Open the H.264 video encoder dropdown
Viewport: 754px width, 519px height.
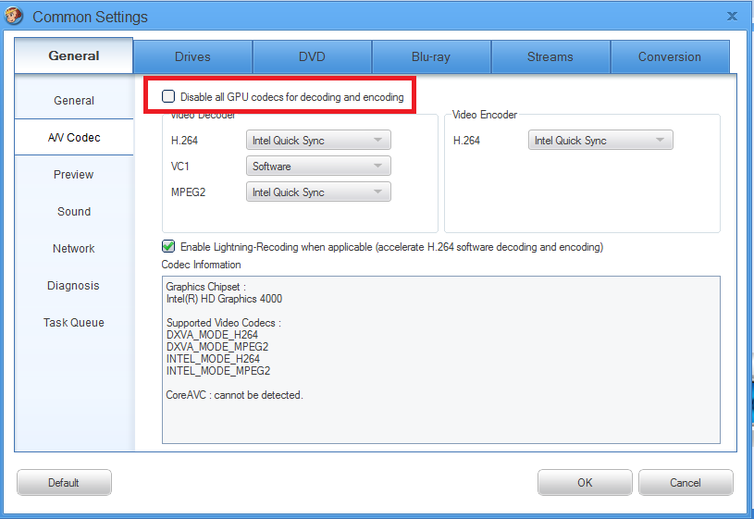(600, 140)
